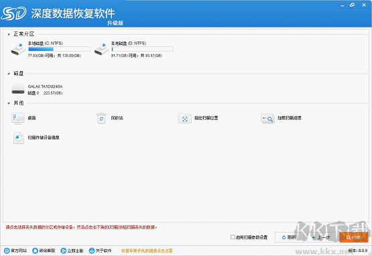372x256 pixels.
Task: Choose the GALAX TA1D0240A disk icon
Action: (18, 89)
